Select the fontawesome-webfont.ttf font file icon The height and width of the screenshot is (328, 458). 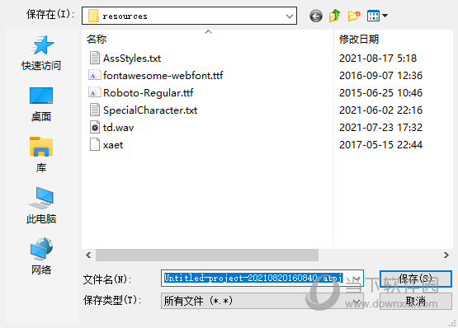95,76
